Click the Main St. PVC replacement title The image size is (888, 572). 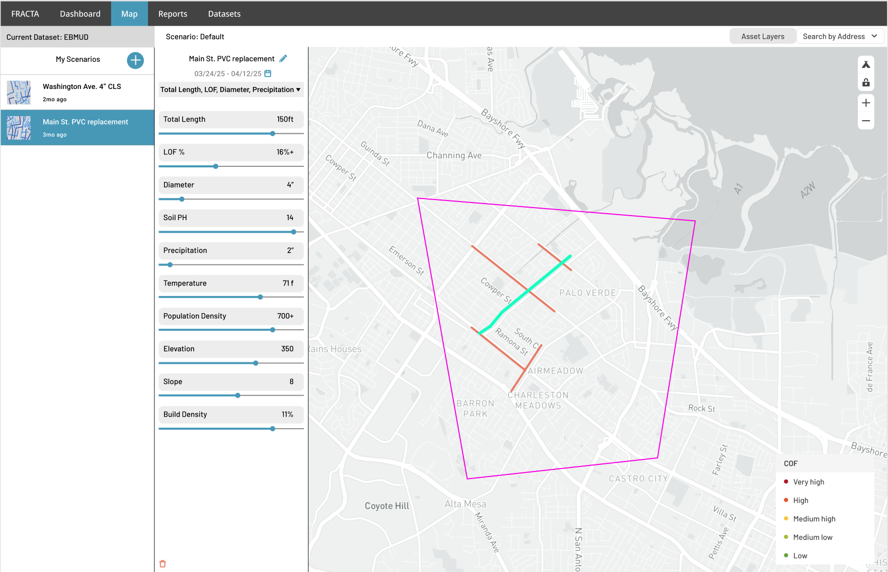click(x=231, y=59)
